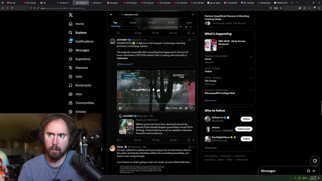
Task: Enter fullscreen on the video
Action: (x=191, y=108)
